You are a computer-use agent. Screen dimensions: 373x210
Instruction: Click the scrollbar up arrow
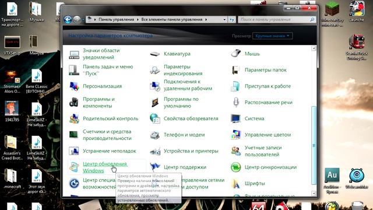click(314, 48)
